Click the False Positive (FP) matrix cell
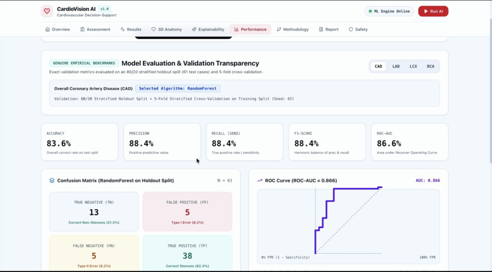The width and height of the screenshot is (492, 272). click(x=187, y=212)
